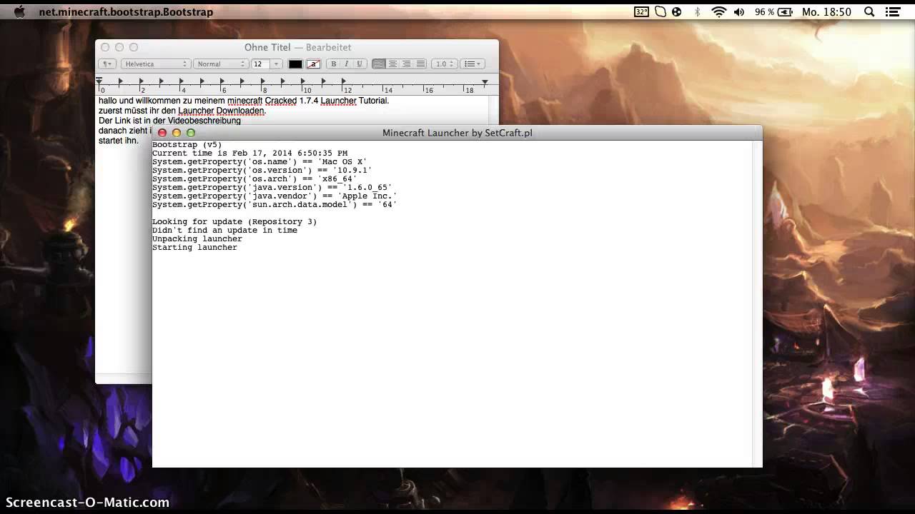Open the Wi-Fi status menu
Image resolution: width=915 pixels, height=514 pixels.
[719, 12]
